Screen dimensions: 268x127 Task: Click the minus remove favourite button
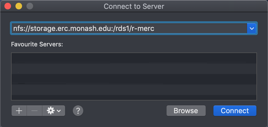[x=34, y=111]
